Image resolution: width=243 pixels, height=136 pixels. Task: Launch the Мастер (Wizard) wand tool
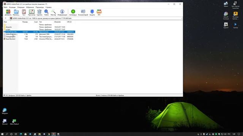pos(53,12)
